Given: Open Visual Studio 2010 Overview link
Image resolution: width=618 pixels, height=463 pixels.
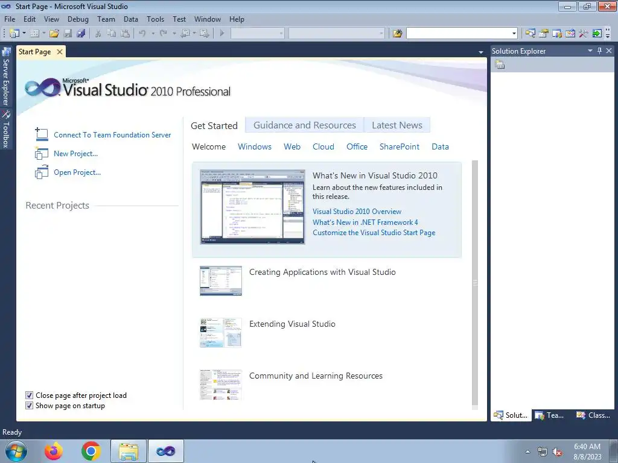Looking at the screenshot, I should [357, 212].
